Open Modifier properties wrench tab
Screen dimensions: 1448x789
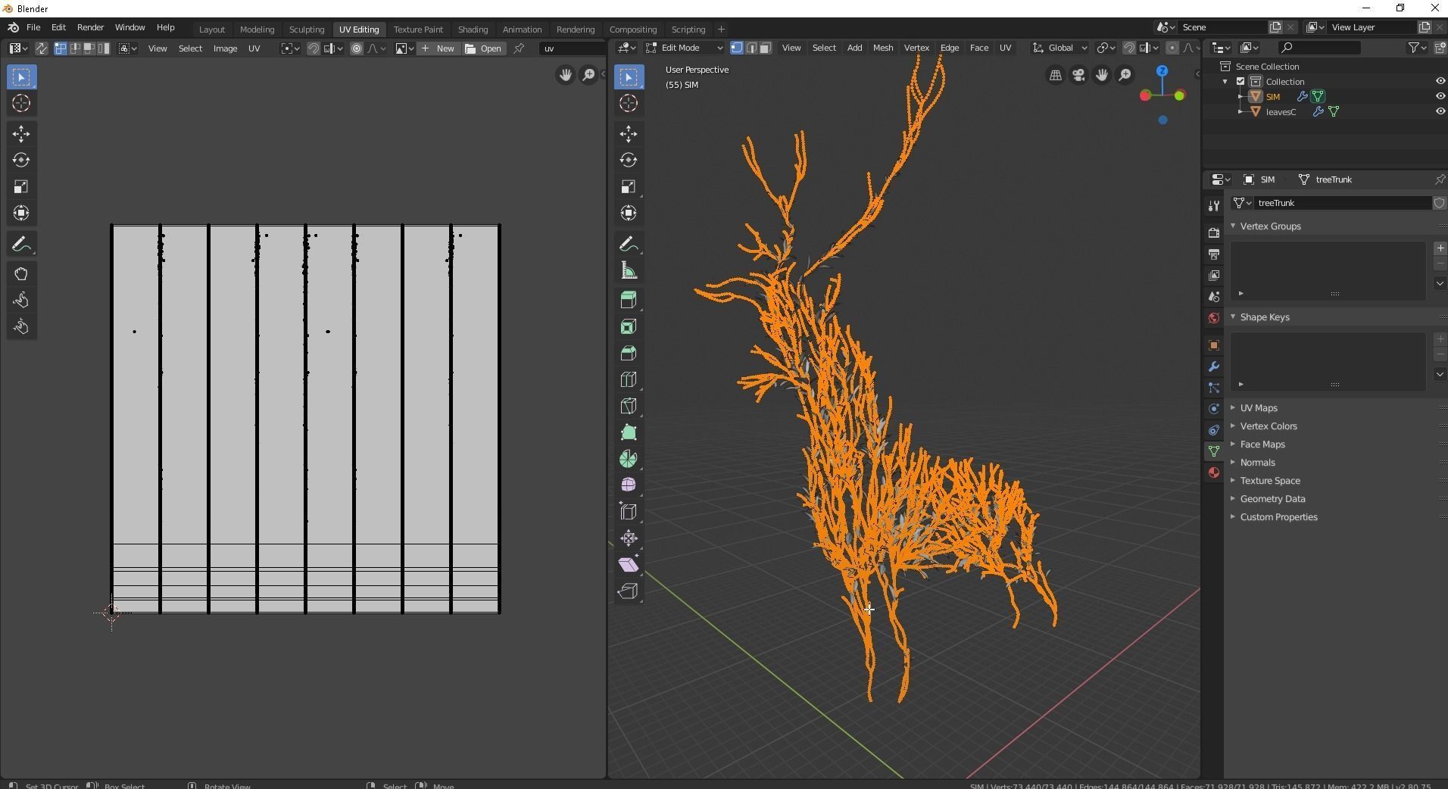[1214, 366]
